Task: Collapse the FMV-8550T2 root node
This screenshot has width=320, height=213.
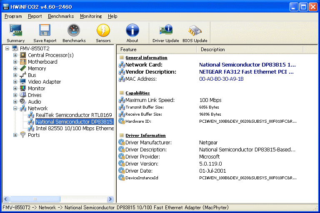Action: pyautogui.click(x=7, y=48)
